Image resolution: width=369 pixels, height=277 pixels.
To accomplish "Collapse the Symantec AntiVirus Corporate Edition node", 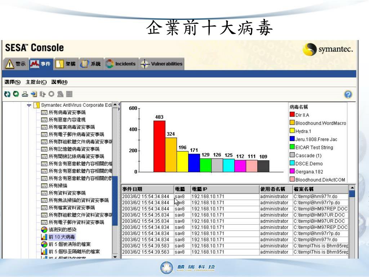I will pyautogui.click(x=29, y=105).
